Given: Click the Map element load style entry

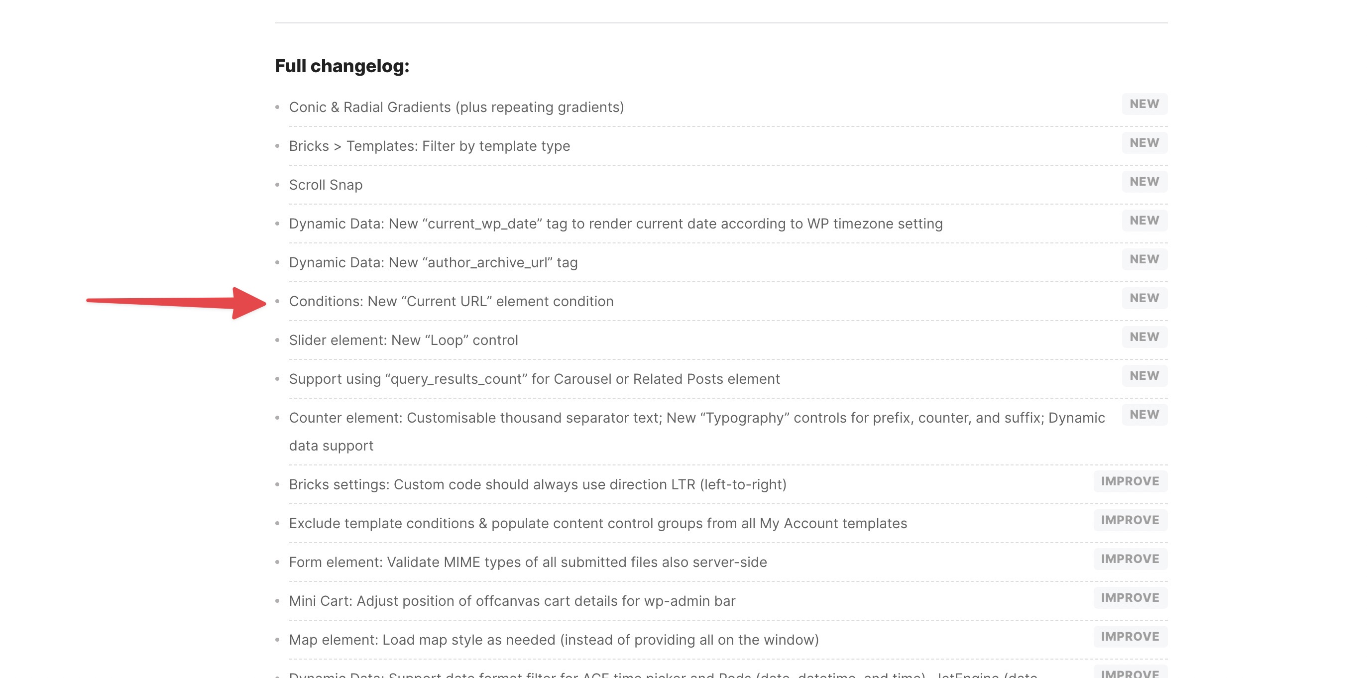Looking at the screenshot, I should pos(554,639).
